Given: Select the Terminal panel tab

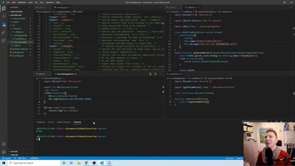Looking at the screenshot, I should tap(77, 122).
